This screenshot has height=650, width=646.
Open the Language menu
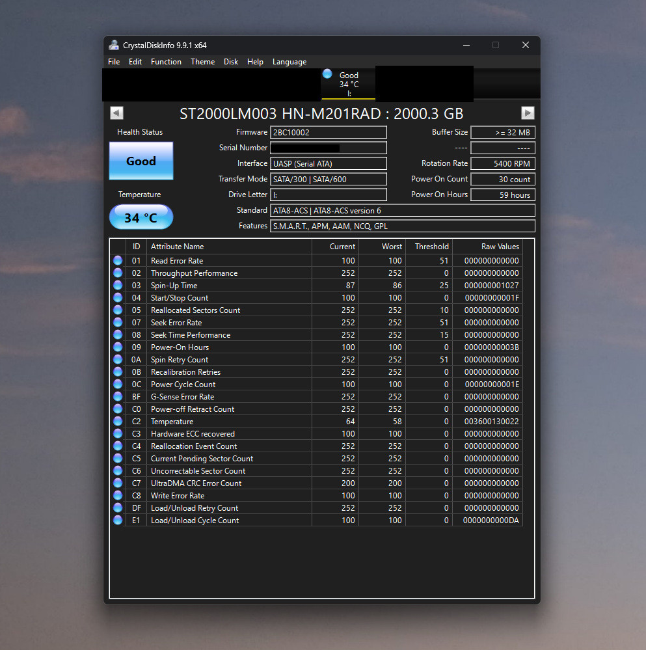click(x=289, y=62)
